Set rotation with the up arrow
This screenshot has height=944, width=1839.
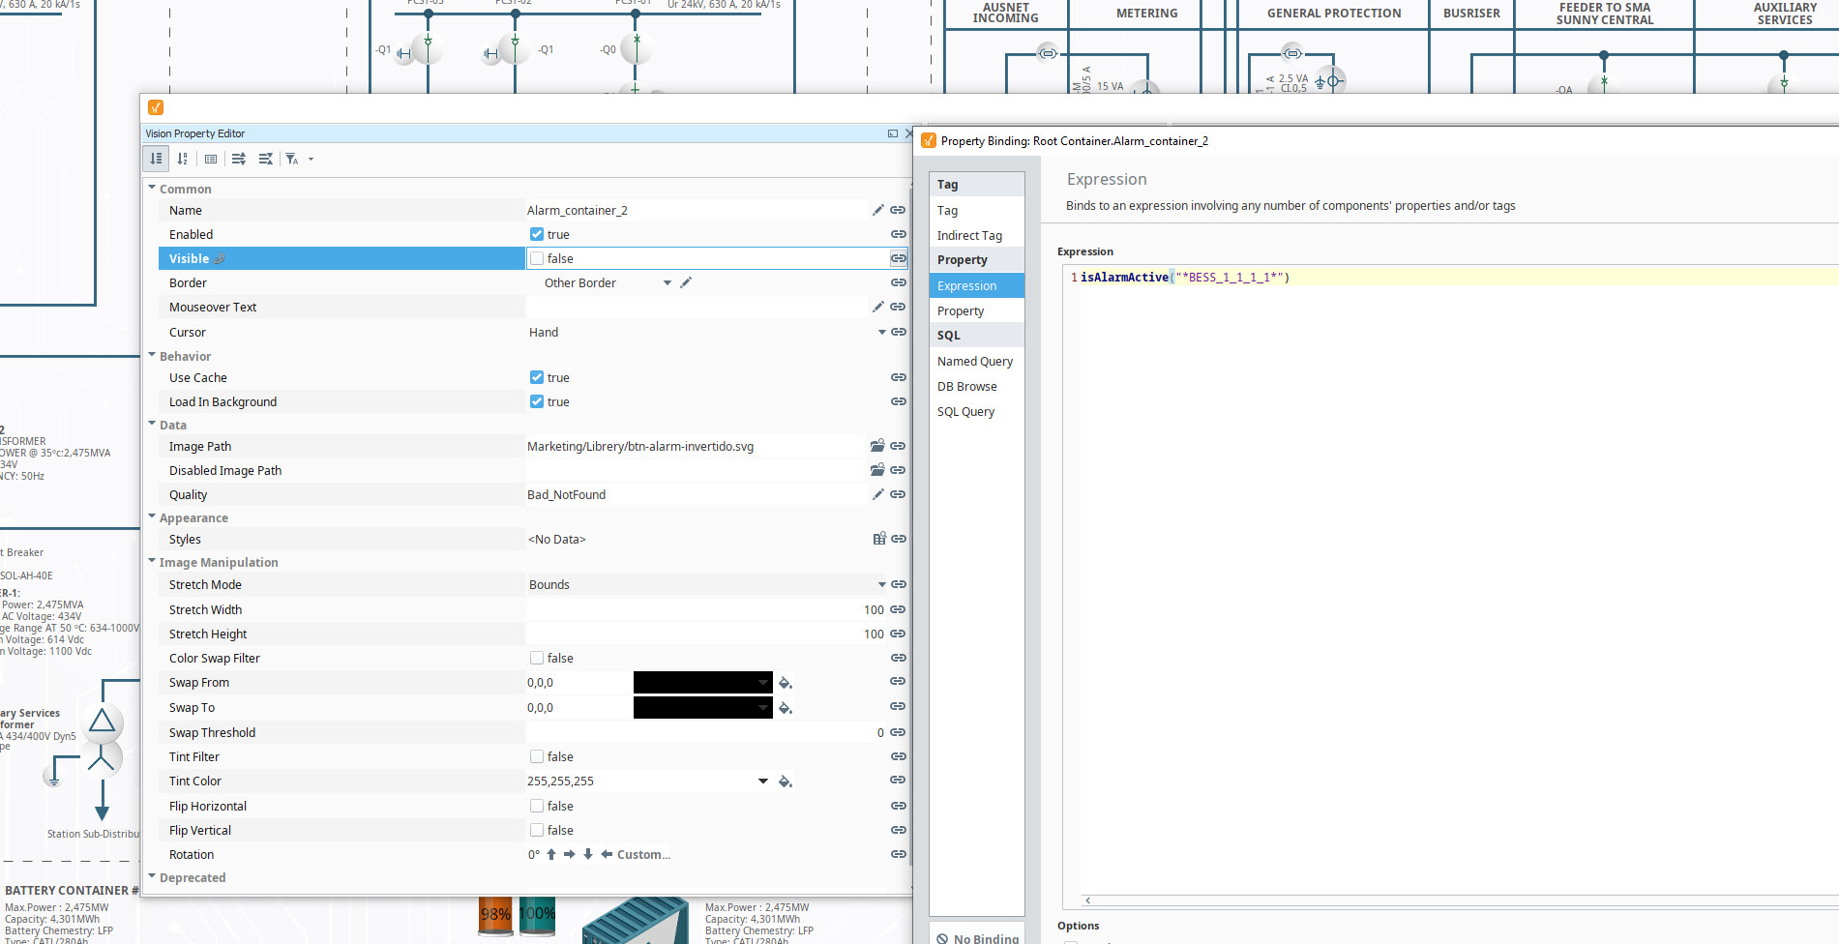pos(551,854)
